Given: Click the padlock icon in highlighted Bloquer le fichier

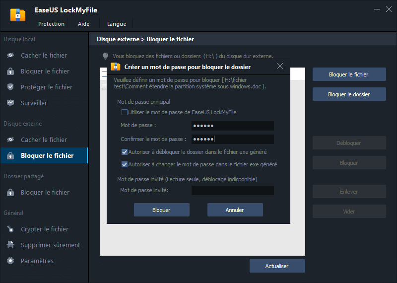Looking at the screenshot, I should tap(10, 155).
